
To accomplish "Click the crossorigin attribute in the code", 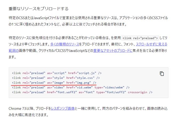I will click(x=137, y=92).
